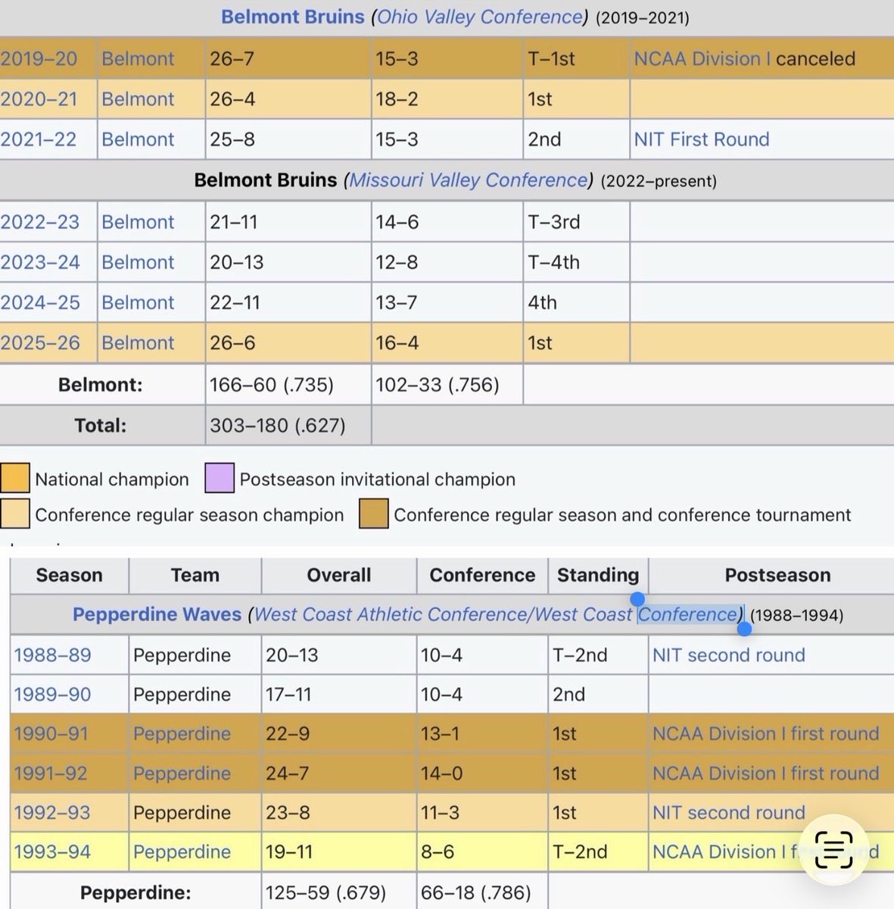
Task: Open the 2023–24 season link
Action: tap(39, 262)
